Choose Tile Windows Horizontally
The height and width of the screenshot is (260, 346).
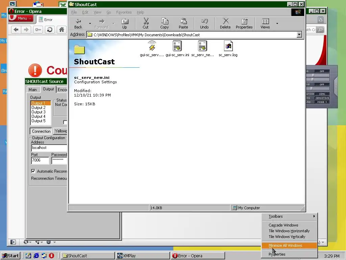click(x=290, y=231)
